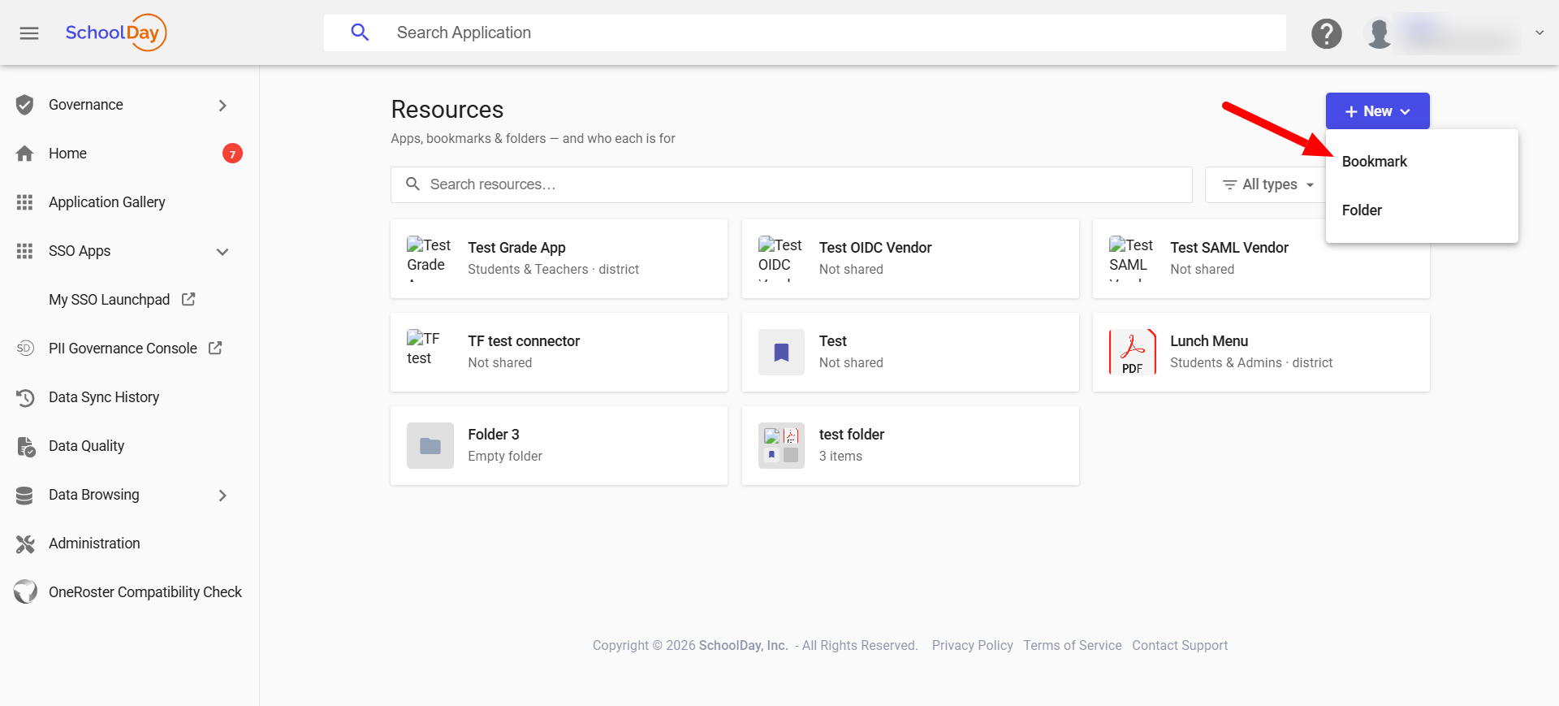This screenshot has width=1559, height=706.
Task: Expand the Governance submenu chevron
Action: point(222,105)
